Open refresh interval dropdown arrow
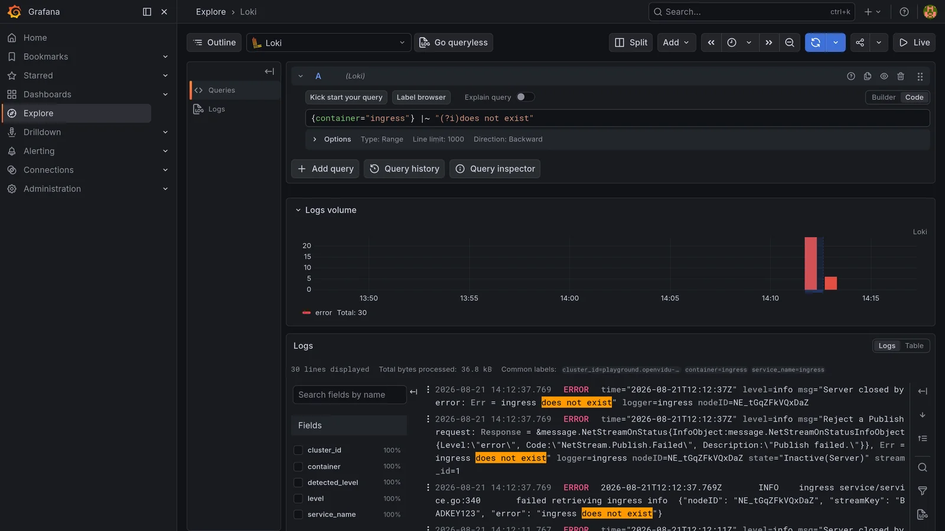The height and width of the screenshot is (531, 945). pyautogui.click(x=836, y=42)
